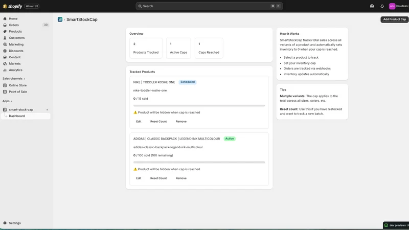Click the Discounts percent icon
The image size is (409, 230).
click(5, 51)
